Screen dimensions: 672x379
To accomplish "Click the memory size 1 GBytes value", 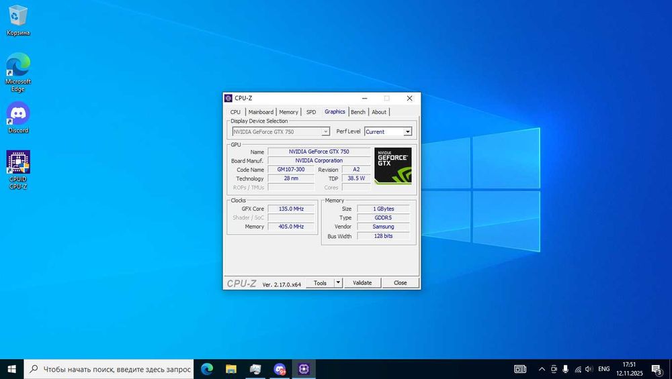I will 383,209.
